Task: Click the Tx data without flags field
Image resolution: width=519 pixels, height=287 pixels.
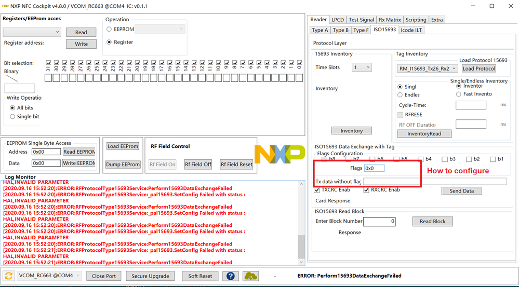Action: [x=435, y=181]
